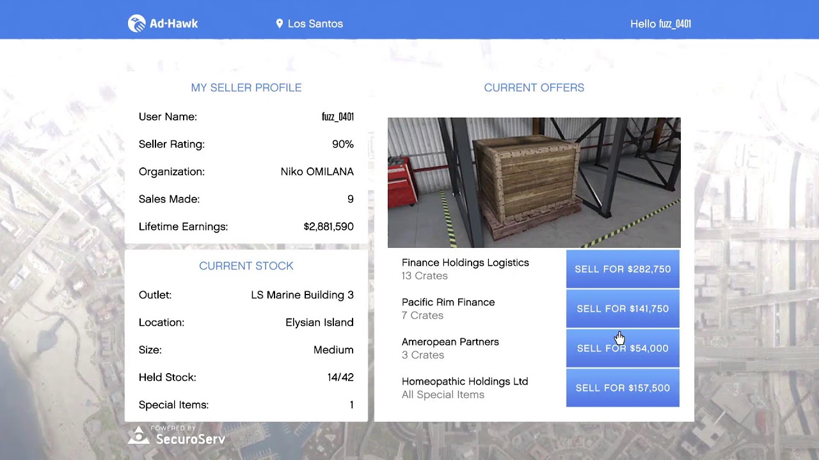Click the Hello fuzz_0401 greeting
The image size is (819, 460).
tap(660, 24)
